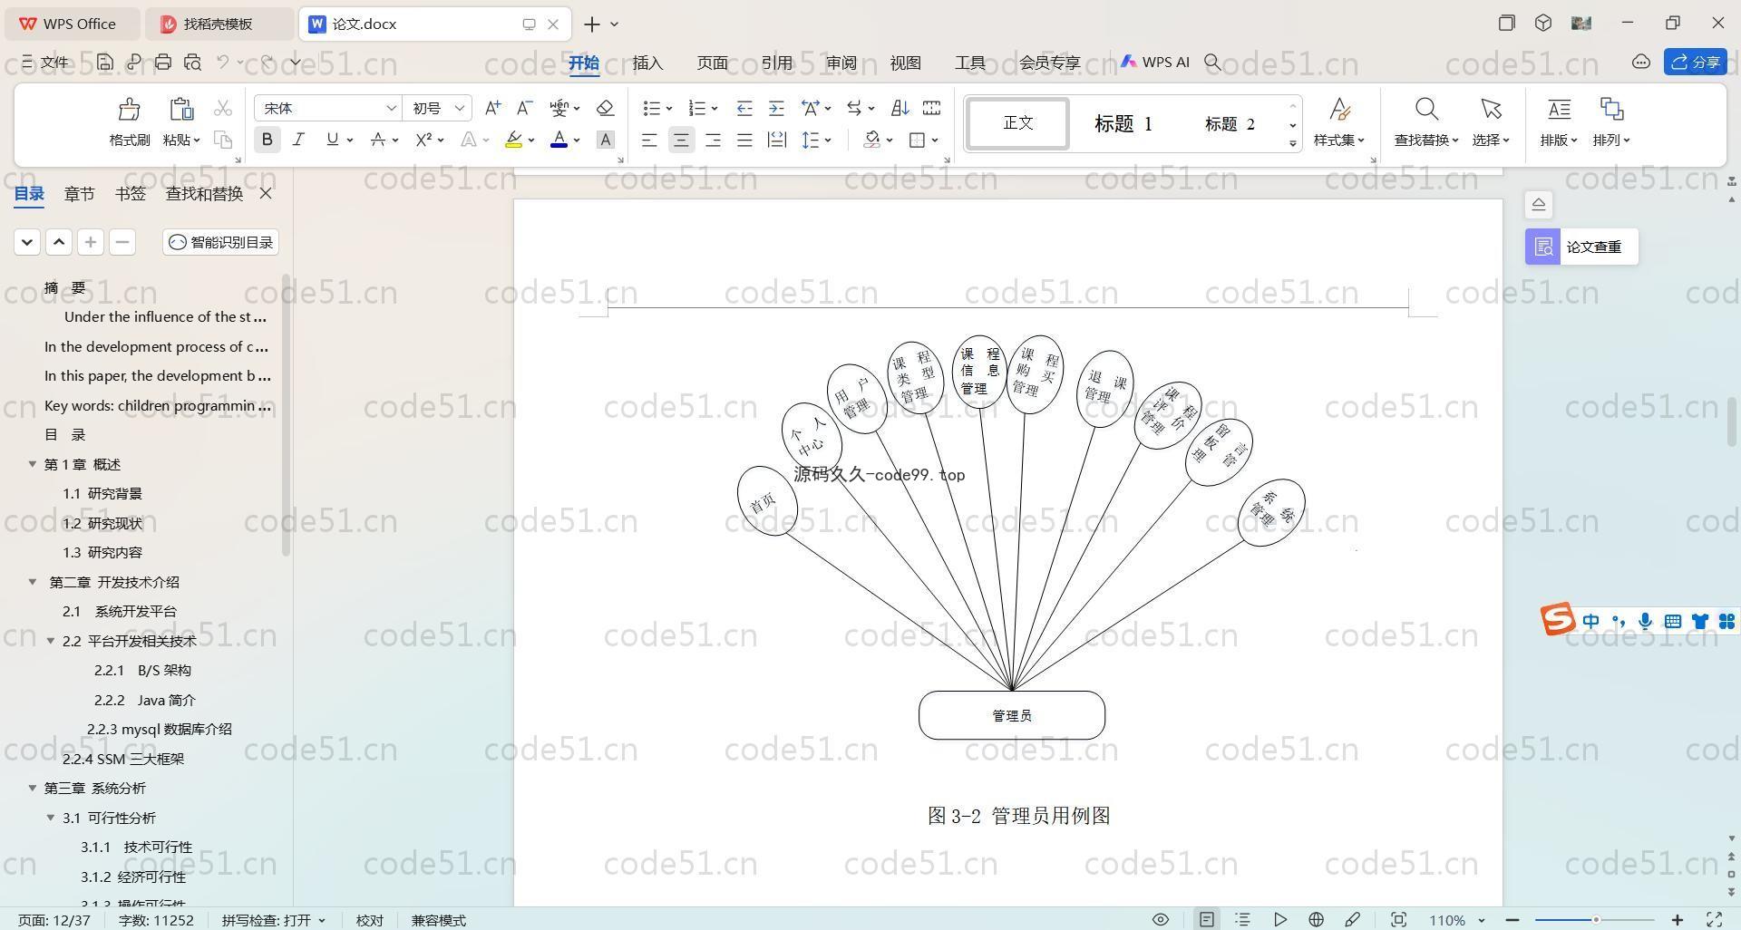Click the clear formatting eraser icon
The height and width of the screenshot is (930, 1741).
tap(605, 109)
